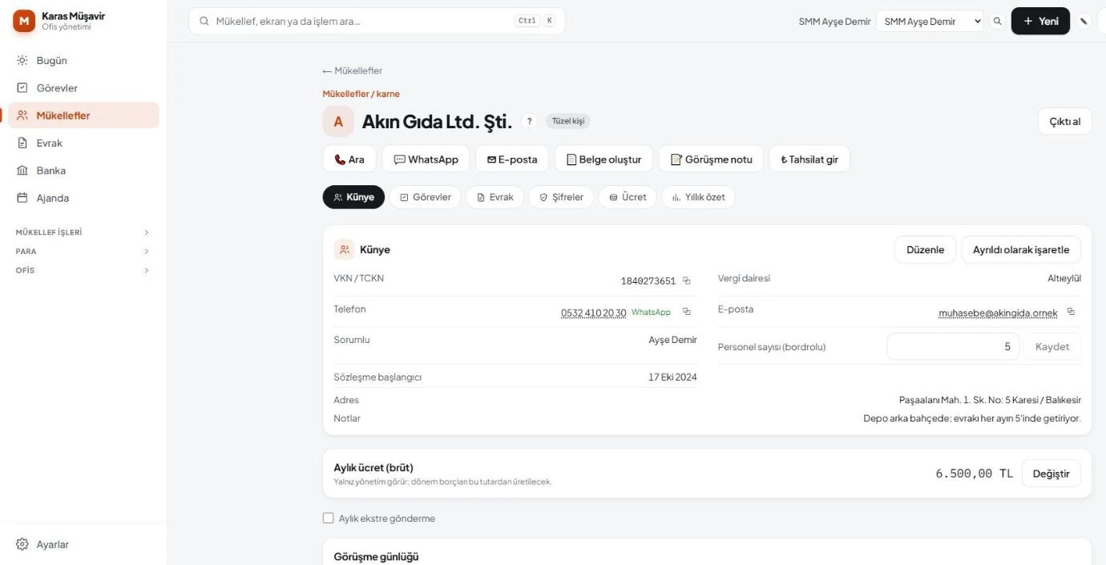Open help question mark beside company name

point(529,122)
